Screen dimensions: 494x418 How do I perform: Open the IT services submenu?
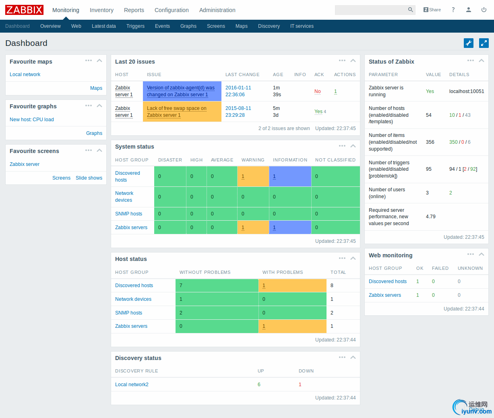coord(302,26)
